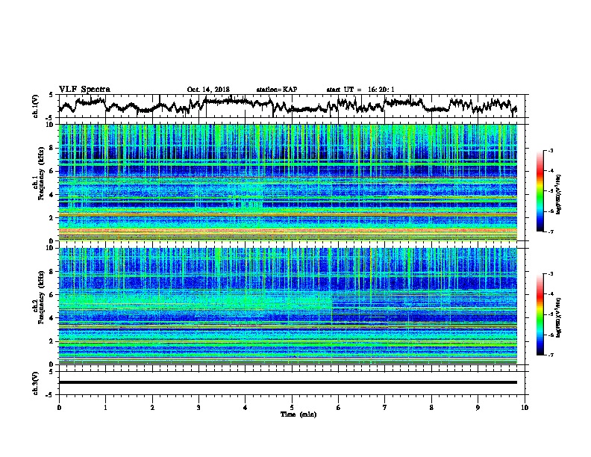Click the ch.1 spectrogram color bar
This screenshot has width=591, height=457.
tap(540, 191)
